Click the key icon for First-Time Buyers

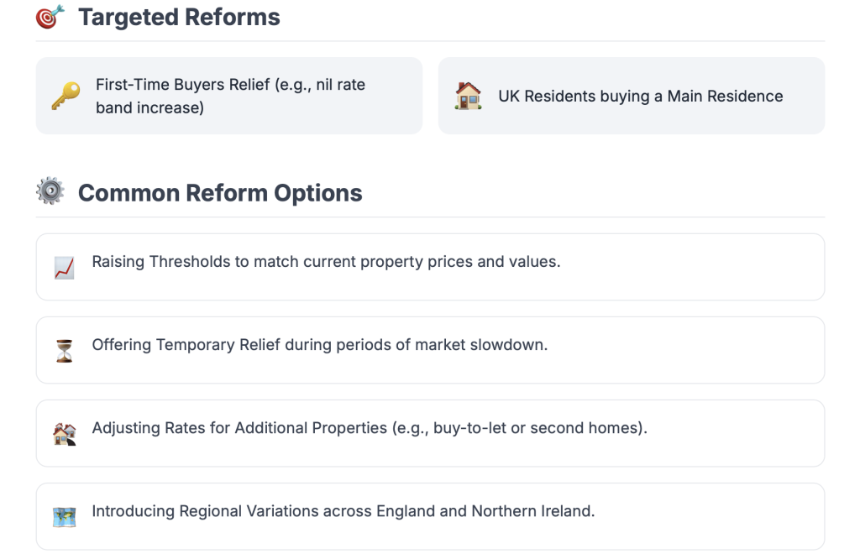coord(65,97)
